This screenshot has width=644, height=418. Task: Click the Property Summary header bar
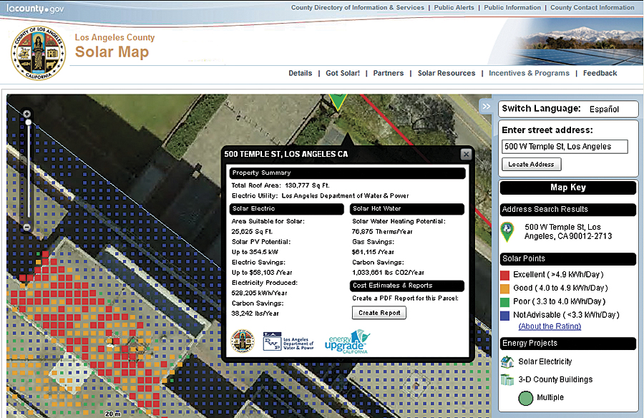(x=348, y=173)
